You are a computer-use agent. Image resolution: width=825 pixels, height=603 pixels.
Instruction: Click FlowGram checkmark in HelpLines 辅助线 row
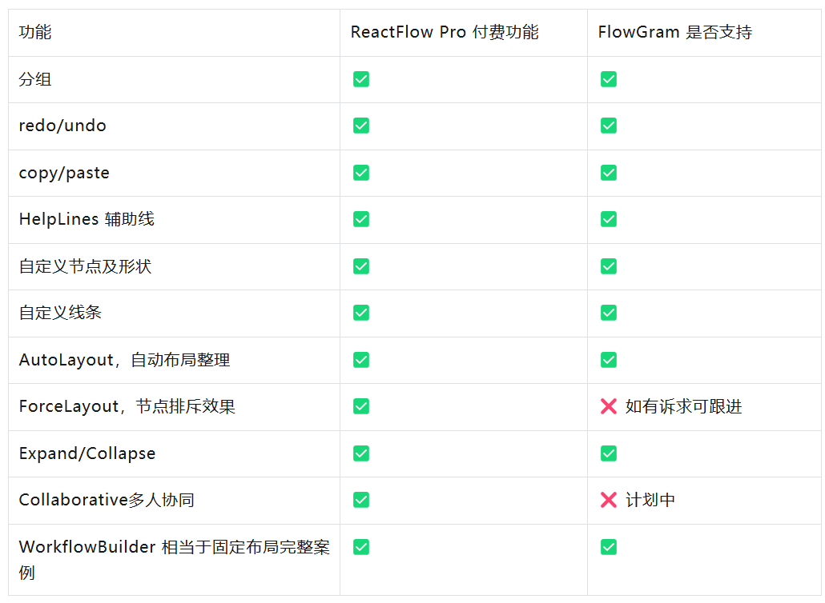point(609,219)
